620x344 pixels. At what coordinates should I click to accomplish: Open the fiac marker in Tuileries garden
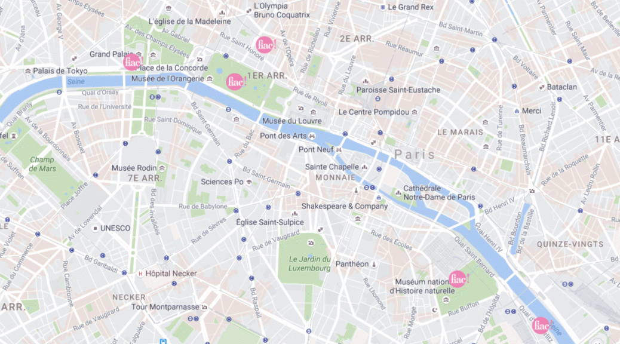pos(236,82)
